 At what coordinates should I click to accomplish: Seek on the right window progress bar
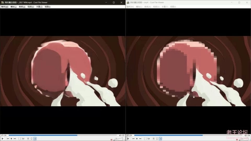(x=188, y=135)
